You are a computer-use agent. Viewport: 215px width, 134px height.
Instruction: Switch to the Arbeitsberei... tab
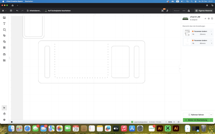click(x=34, y=11)
